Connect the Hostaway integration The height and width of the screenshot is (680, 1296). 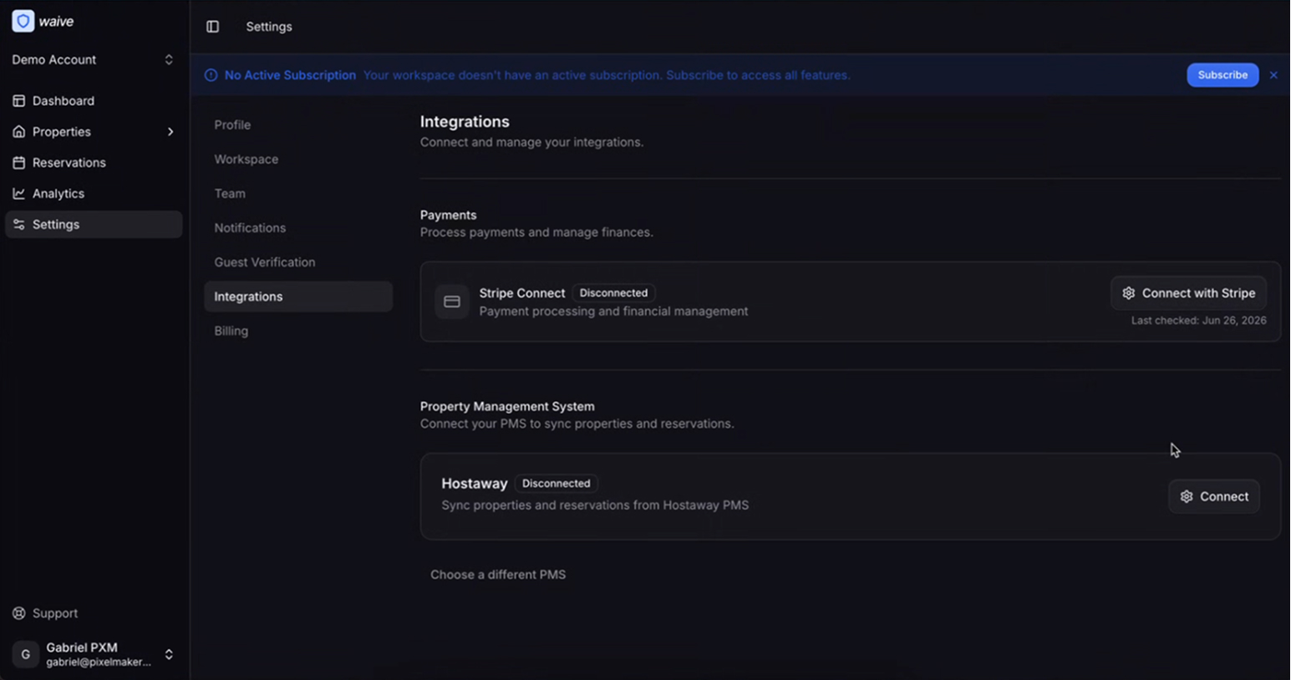1213,496
